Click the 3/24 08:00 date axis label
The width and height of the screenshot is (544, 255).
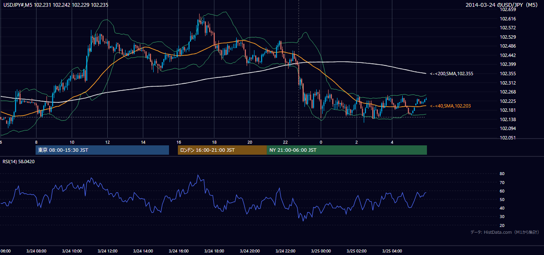[36, 251]
